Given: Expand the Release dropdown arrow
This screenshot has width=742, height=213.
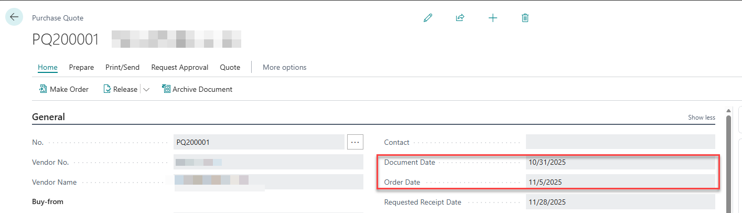Looking at the screenshot, I should pyautogui.click(x=146, y=90).
